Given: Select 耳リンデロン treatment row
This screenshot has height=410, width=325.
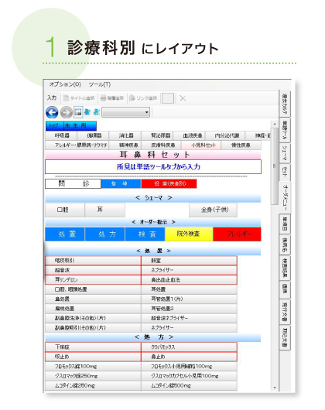Looking at the screenshot, I should click(x=93, y=280).
